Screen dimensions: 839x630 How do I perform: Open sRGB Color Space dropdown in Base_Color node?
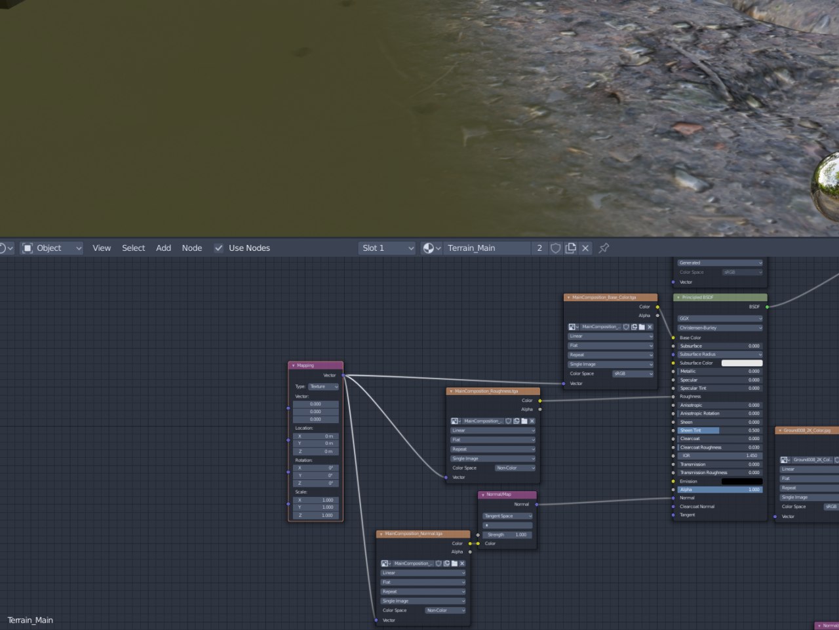[x=633, y=373]
